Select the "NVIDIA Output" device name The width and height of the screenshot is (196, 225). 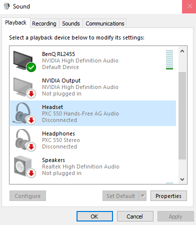click(x=61, y=80)
